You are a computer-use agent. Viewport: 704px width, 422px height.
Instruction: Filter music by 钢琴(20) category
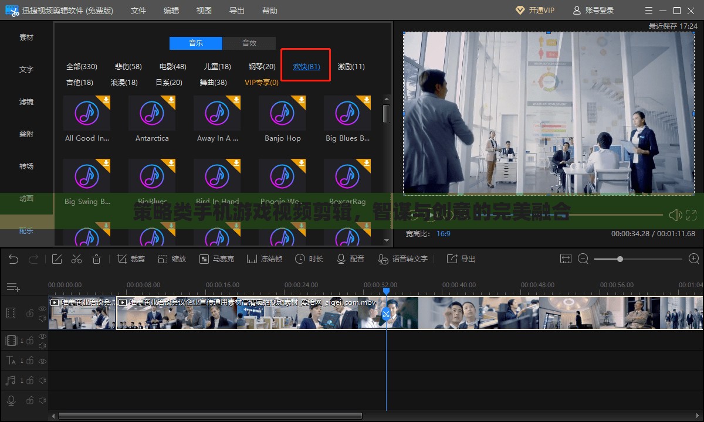click(262, 67)
